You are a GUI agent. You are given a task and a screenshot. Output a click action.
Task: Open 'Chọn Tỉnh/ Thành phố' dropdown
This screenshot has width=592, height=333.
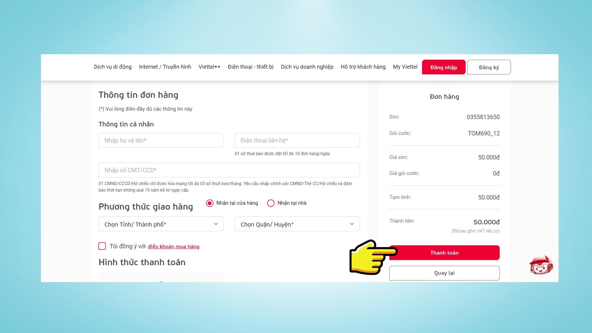(161, 224)
